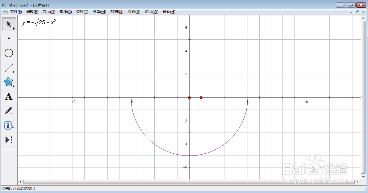
Task: Select the function expression y = -√(25 - x²)
Action: click(x=39, y=22)
